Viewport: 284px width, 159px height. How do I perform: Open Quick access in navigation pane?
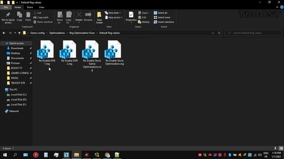click(16, 43)
